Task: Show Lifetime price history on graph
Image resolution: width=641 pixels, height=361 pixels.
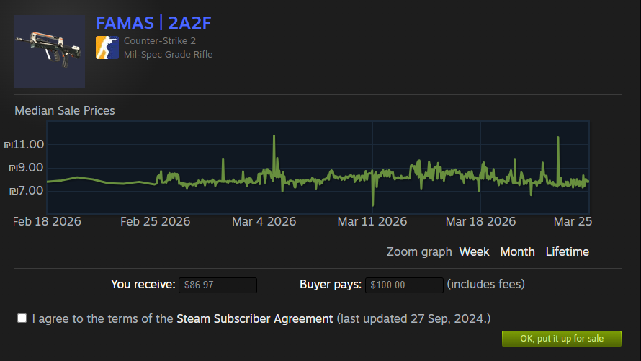Action: 567,251
